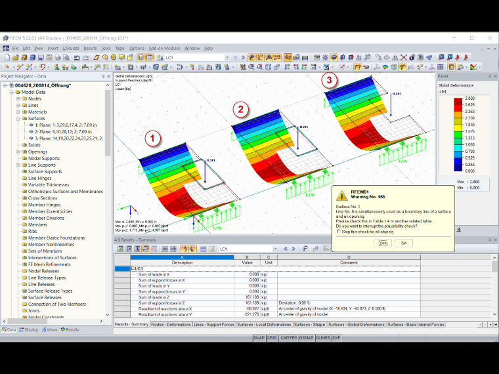Open the LC1 dropdown in results table toolbar
Screen dimensions: 499x374
pyautogui.click(x=275, y=249)
